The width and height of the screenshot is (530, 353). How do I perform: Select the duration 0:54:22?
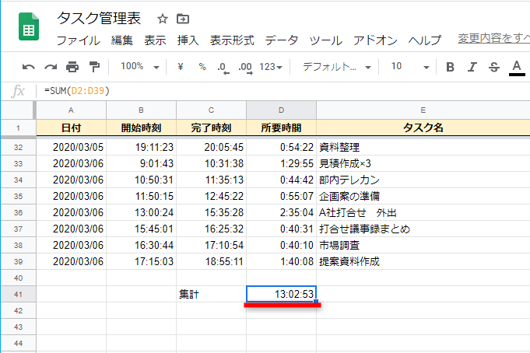[x=281, y=147]
